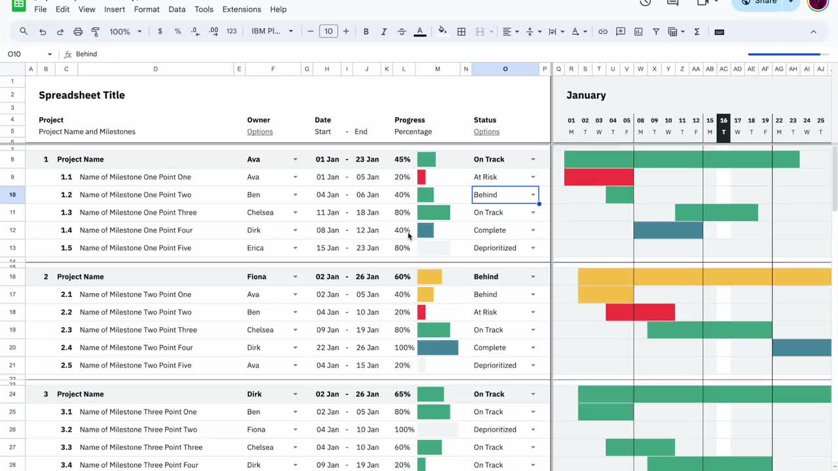
Task: Insert a chart from the data
Action: [x=639, y=31]
